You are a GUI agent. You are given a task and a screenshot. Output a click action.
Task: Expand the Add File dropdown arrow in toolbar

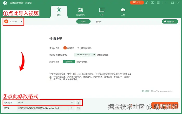[x=21, y=21]
